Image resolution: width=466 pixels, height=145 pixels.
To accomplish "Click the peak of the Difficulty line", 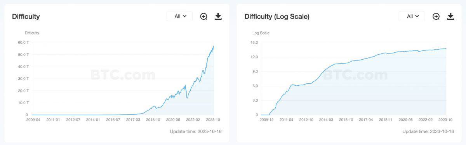I will click(x=213, y=46).
